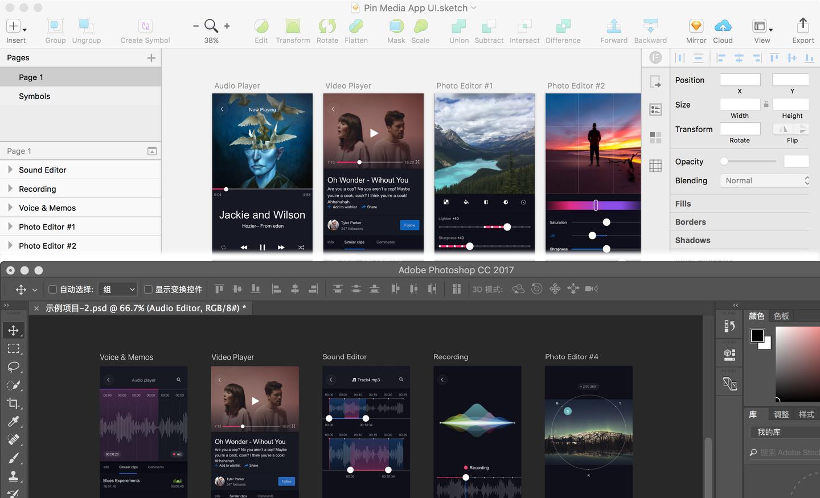Pick the Eyedropper tool

click(x=14, y=421)
